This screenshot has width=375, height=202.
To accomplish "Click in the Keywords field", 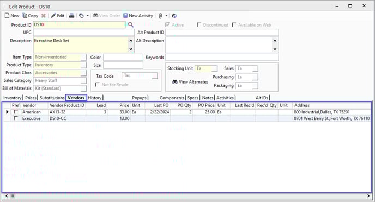I will tap(222, 57).
